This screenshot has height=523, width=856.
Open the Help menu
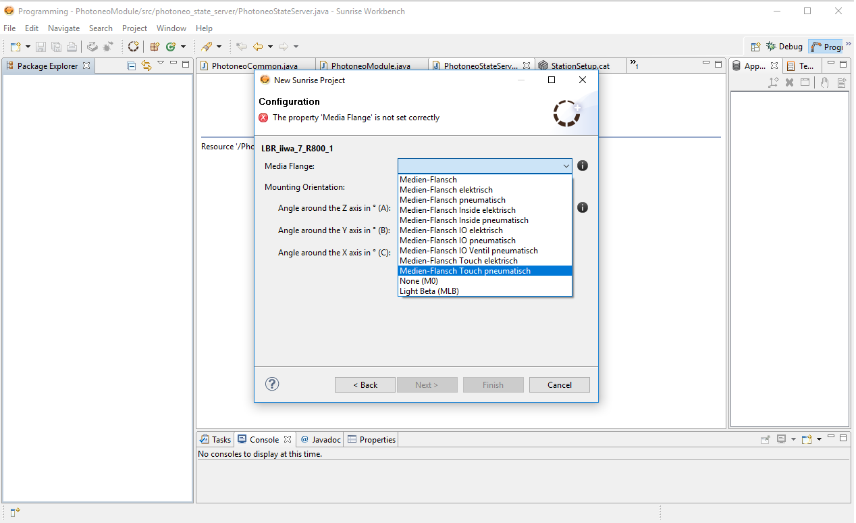(x=204, y=28)
